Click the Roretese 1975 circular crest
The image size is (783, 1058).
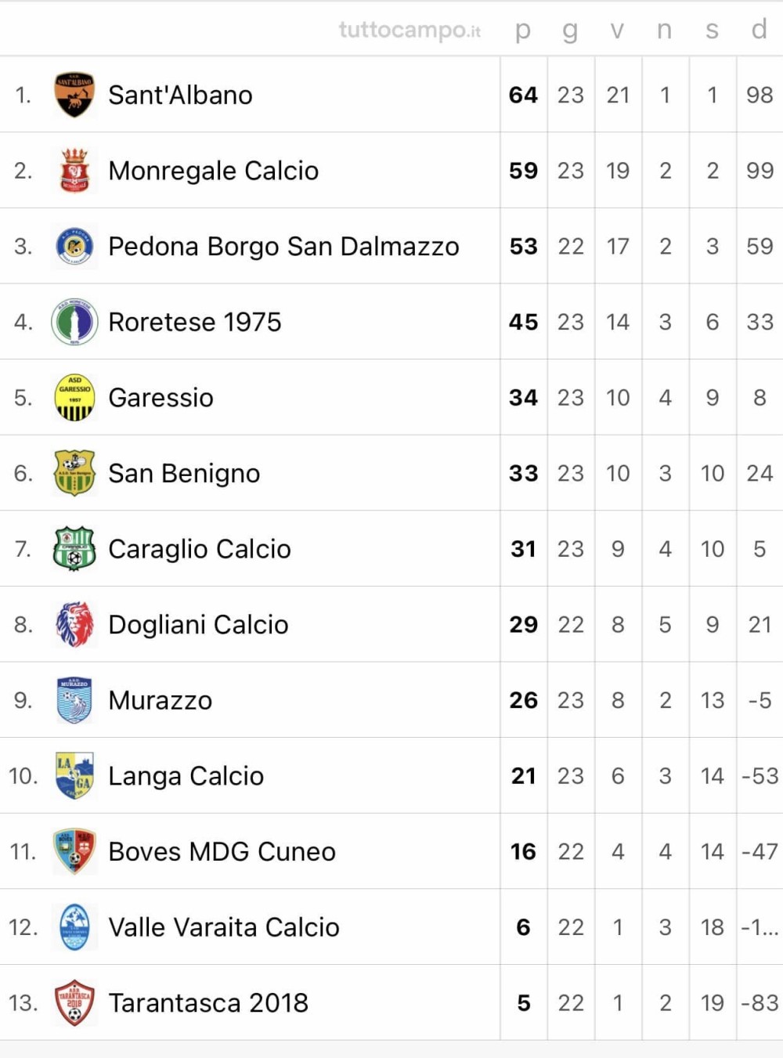pos(74,322)
